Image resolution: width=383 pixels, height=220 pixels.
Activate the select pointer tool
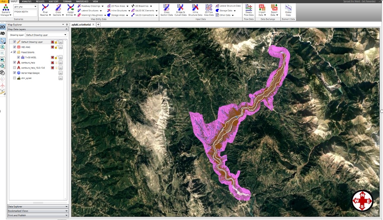pyautogui.click(x=3, y=41)
